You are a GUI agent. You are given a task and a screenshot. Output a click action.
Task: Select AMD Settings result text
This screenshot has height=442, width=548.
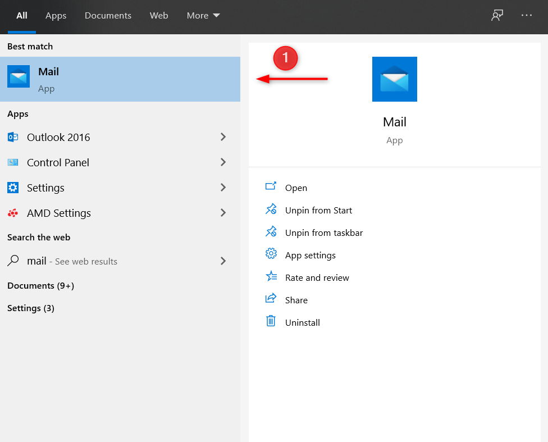(59, 213)
